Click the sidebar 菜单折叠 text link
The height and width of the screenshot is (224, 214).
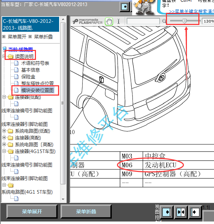[43, 37]
